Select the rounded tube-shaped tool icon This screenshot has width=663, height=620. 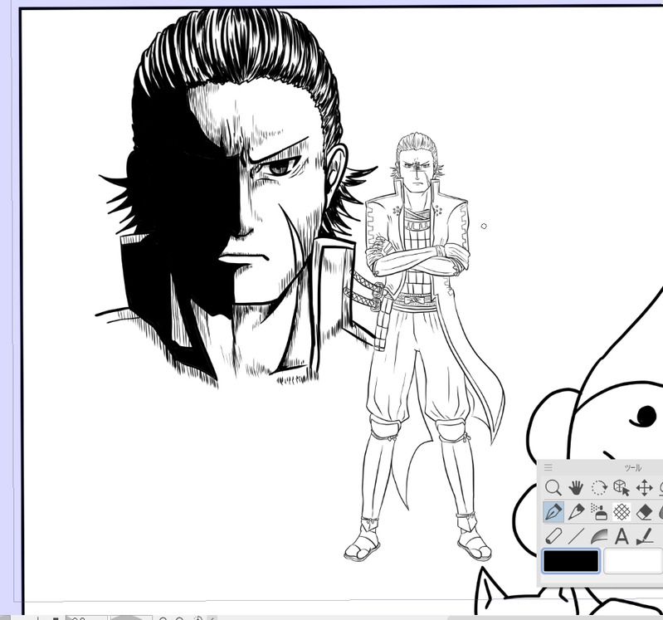pos(553,537)
